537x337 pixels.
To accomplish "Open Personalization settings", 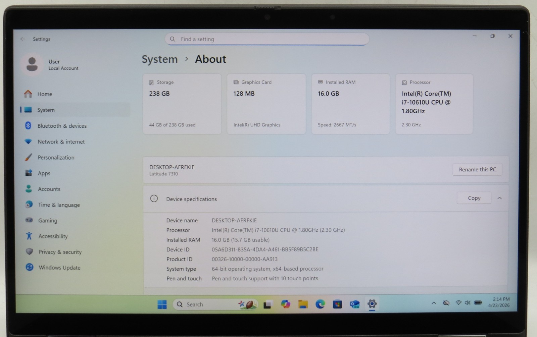I will tap(76, 157).
